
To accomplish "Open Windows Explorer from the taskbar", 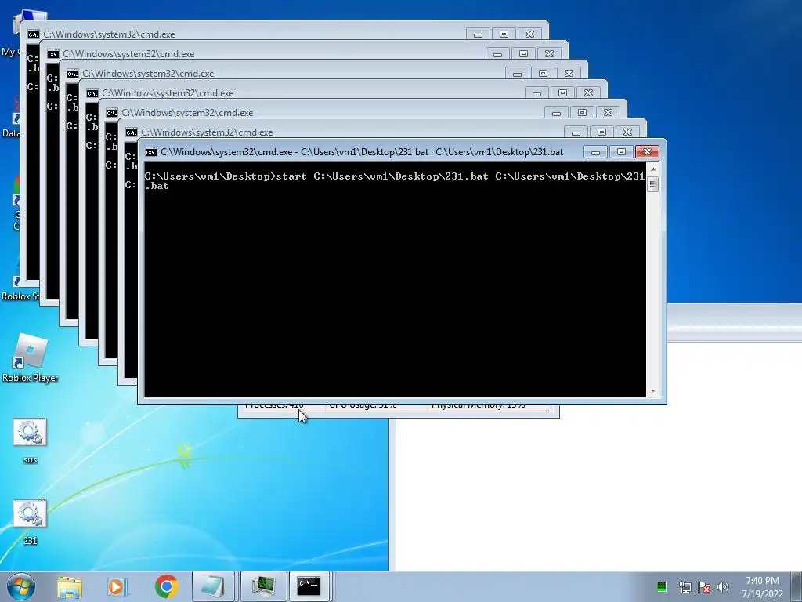I will [70, 586].
